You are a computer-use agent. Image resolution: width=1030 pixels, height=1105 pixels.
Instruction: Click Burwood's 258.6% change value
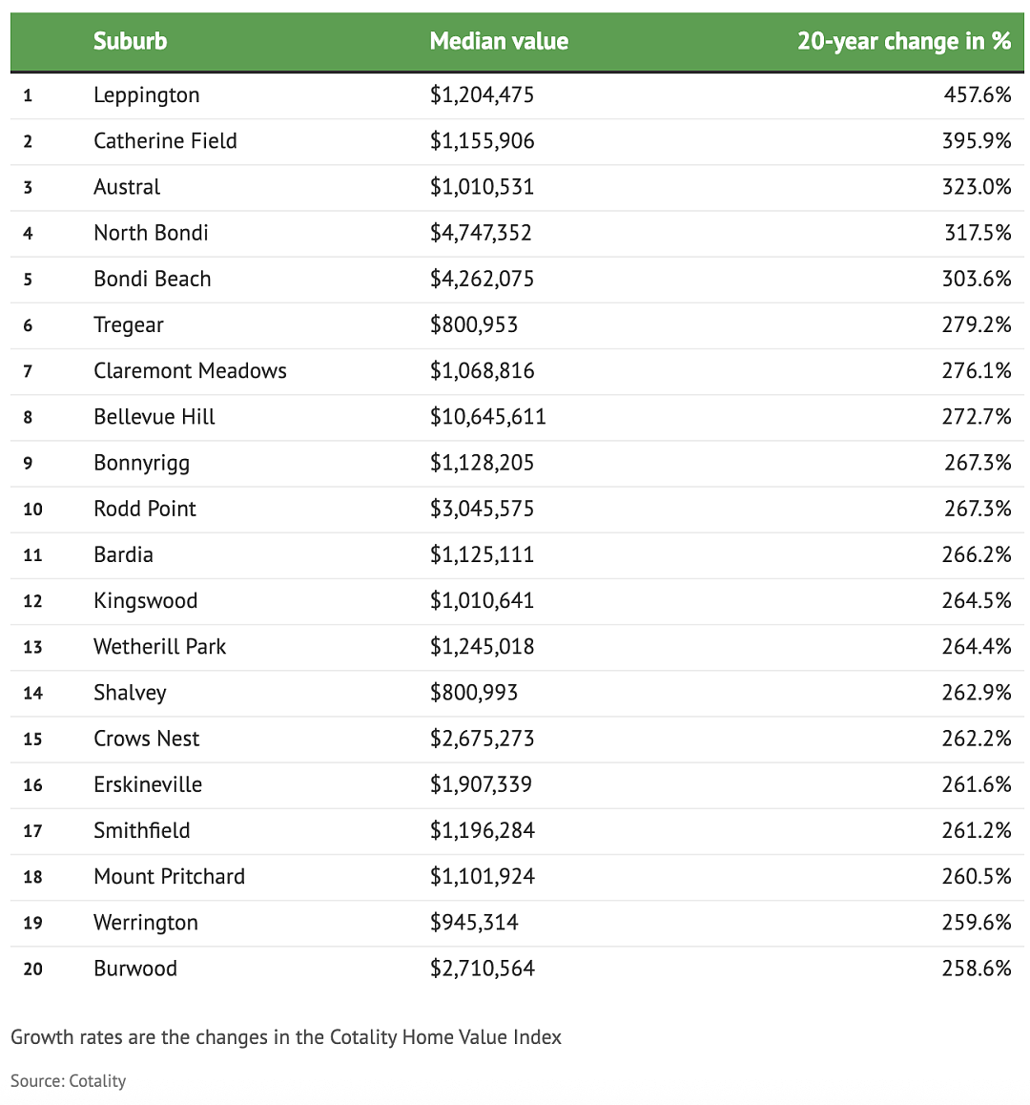[978, 969]
